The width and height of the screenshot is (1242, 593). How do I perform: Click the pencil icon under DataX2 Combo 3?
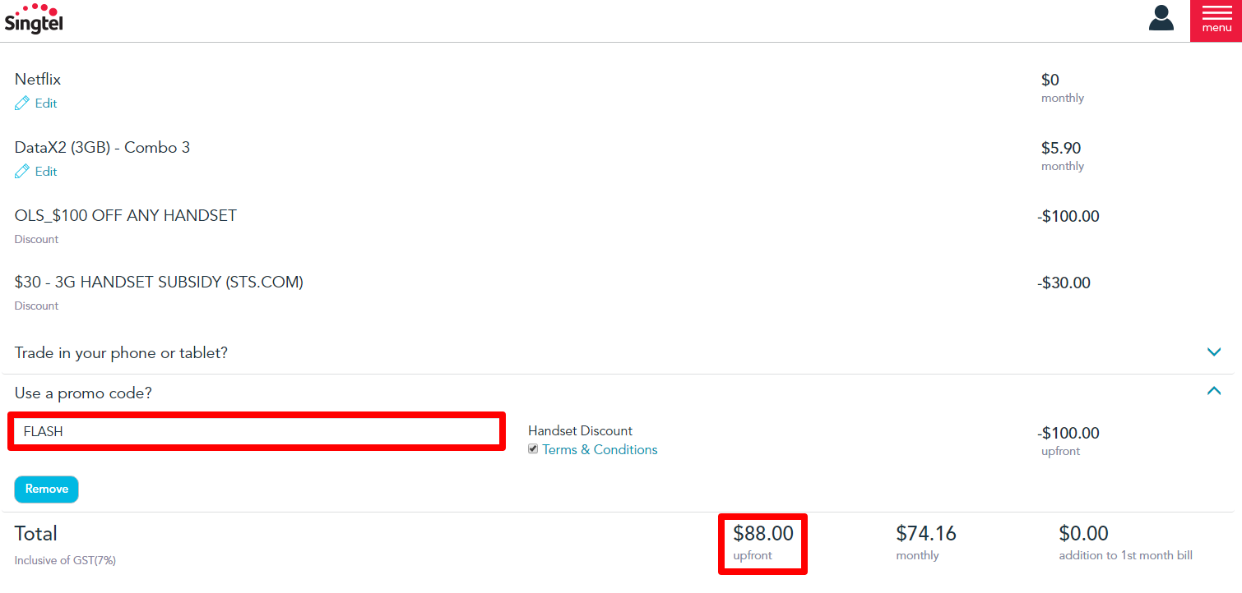22,172
